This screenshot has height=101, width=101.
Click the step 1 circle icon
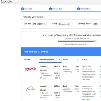pos(22,9)
